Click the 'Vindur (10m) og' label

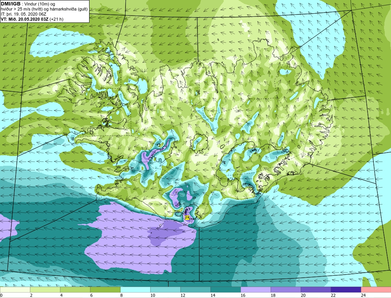coord(39,4)
